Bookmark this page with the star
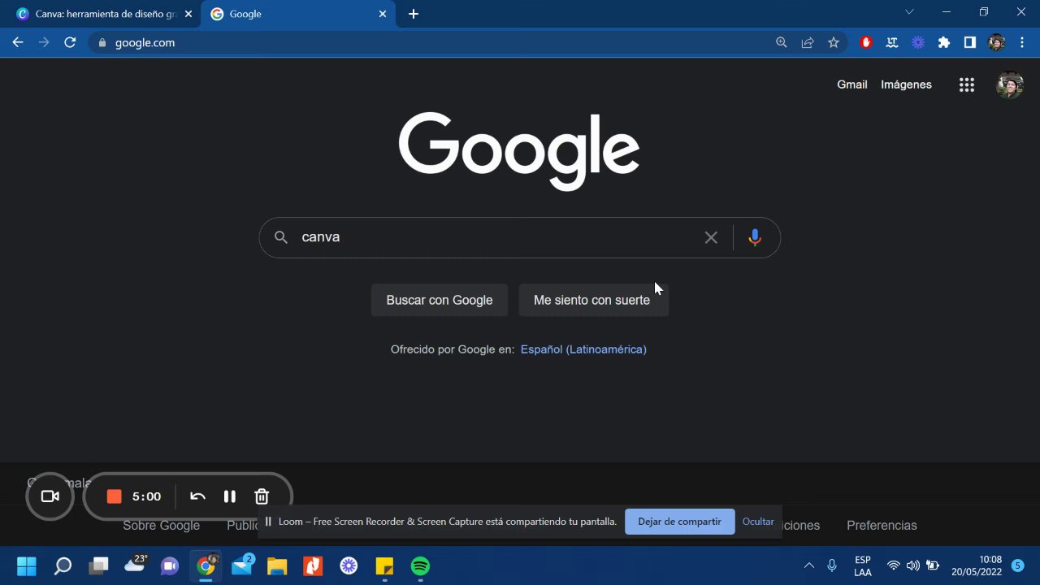This screenshot has width=1040, height=585. pos(834,42)
